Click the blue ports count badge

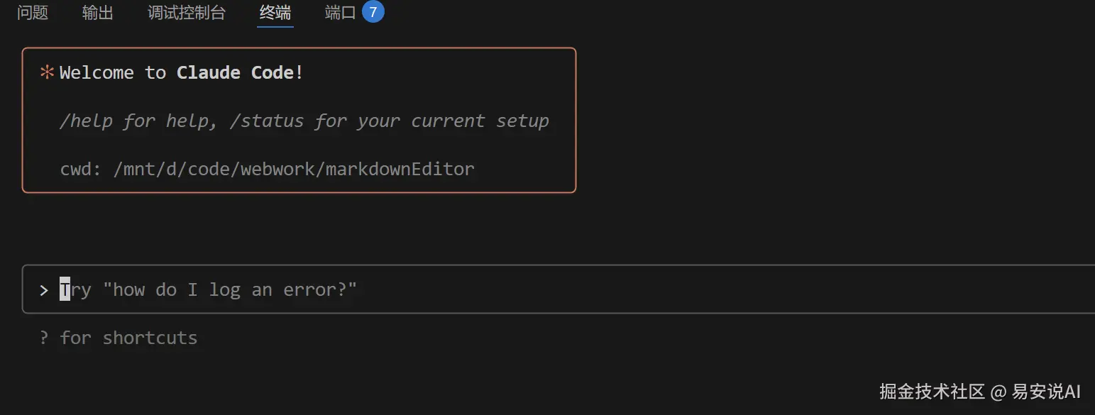(373, 12)
